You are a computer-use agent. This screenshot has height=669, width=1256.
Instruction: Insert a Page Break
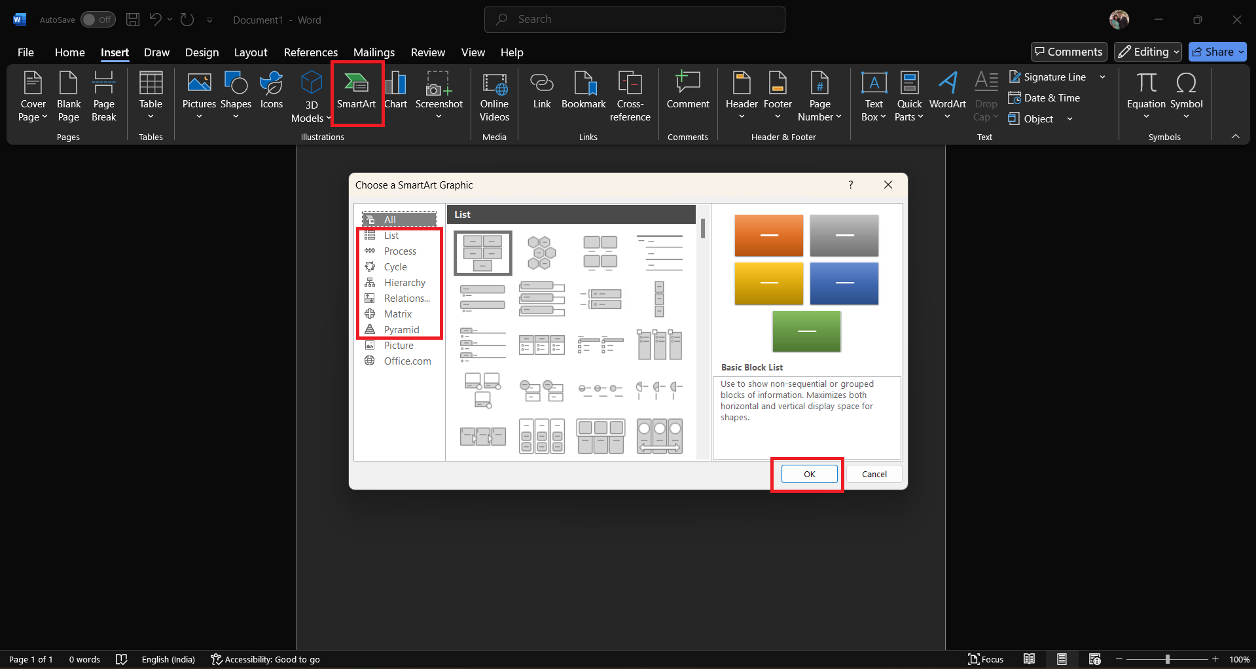pyautogui.click(x=103, y=97)
